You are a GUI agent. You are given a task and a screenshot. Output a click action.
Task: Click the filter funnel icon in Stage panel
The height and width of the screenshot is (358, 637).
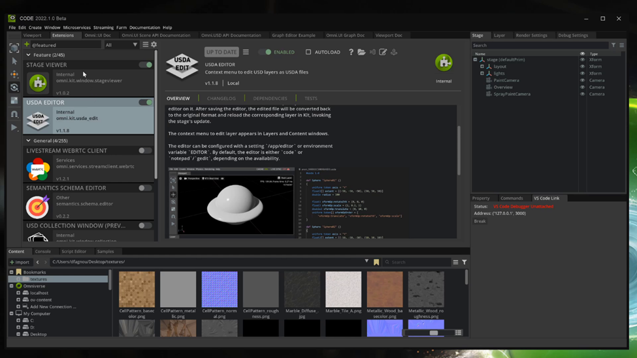(613, 46)
